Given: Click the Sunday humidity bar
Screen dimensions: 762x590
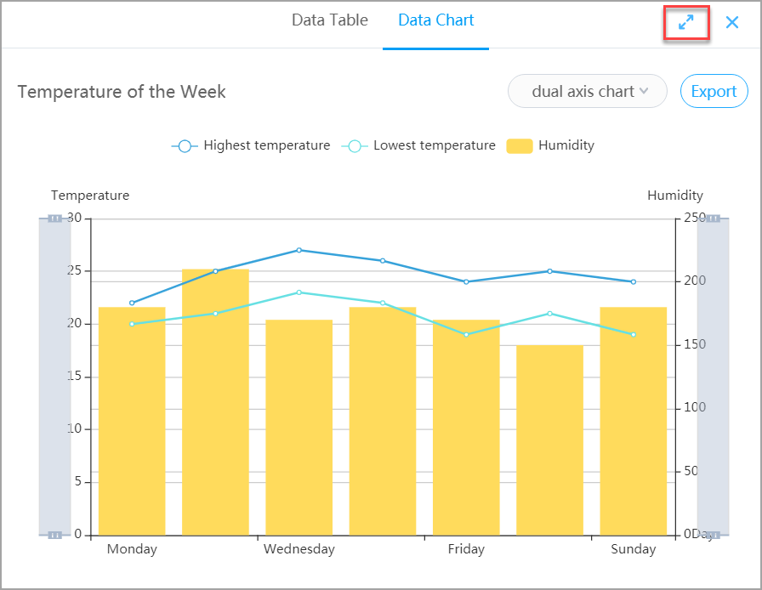Looking at the screenshot, I should 633,425.
